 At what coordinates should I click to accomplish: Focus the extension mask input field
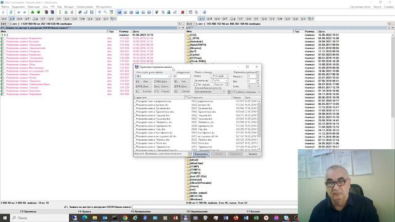tap(182, 76)
